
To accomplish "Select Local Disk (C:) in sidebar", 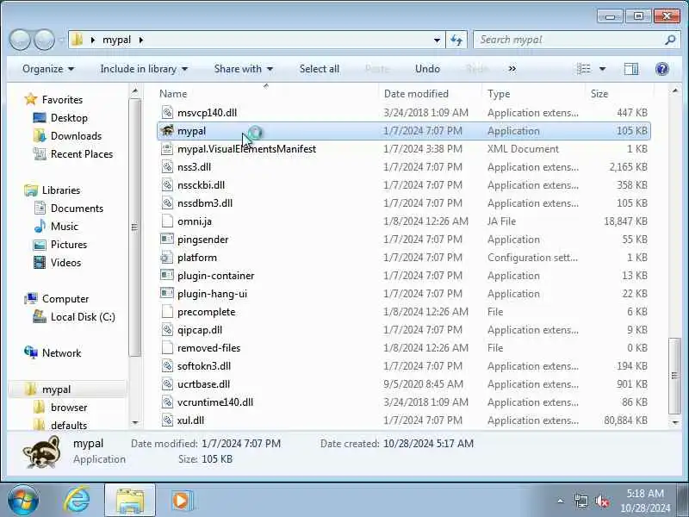I will [83, 317].
